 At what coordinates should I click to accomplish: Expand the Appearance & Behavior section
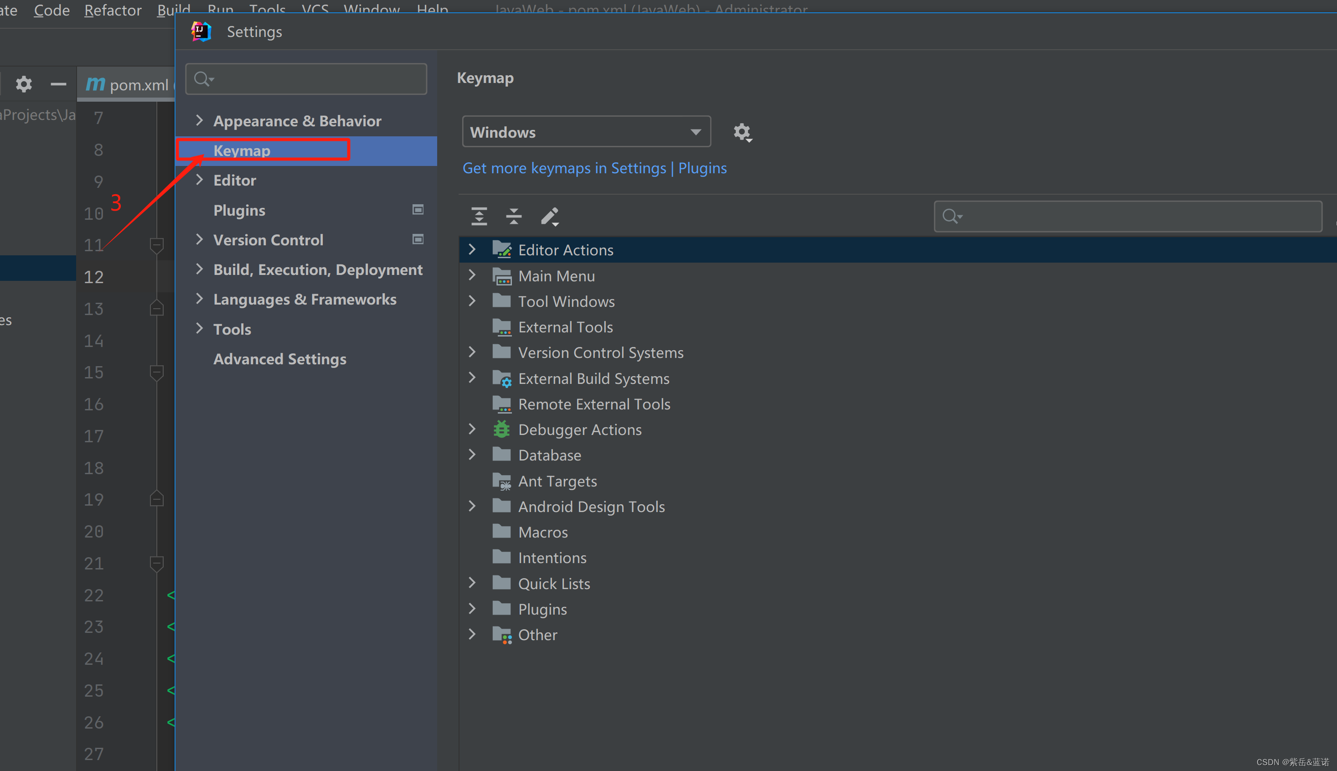pos(200,120)
